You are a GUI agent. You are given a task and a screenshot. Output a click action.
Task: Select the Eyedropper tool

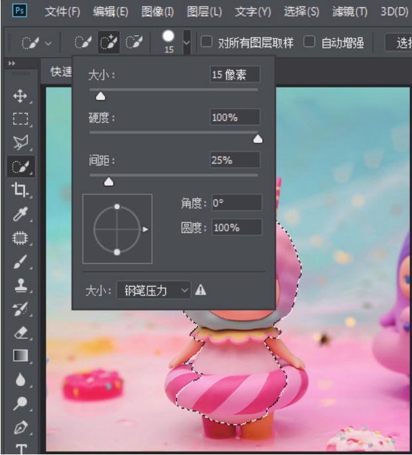(x=21, y=214)
